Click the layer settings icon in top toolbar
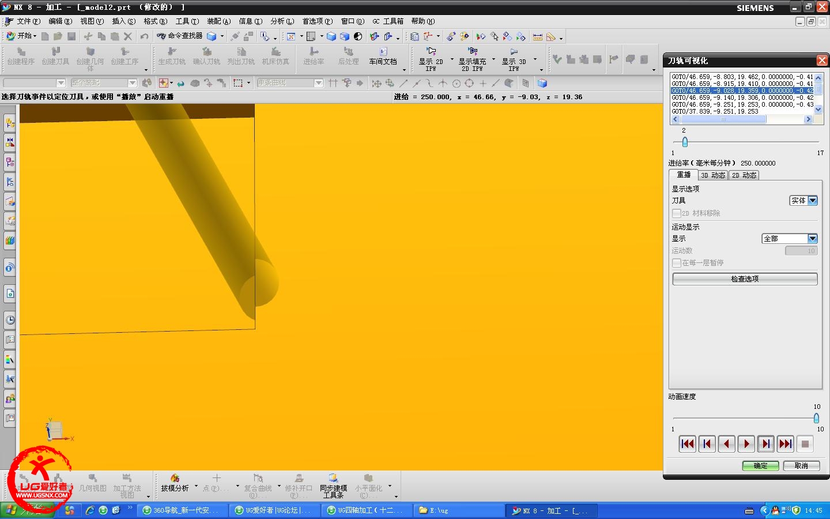830x519 pixels. pos(414,36)
